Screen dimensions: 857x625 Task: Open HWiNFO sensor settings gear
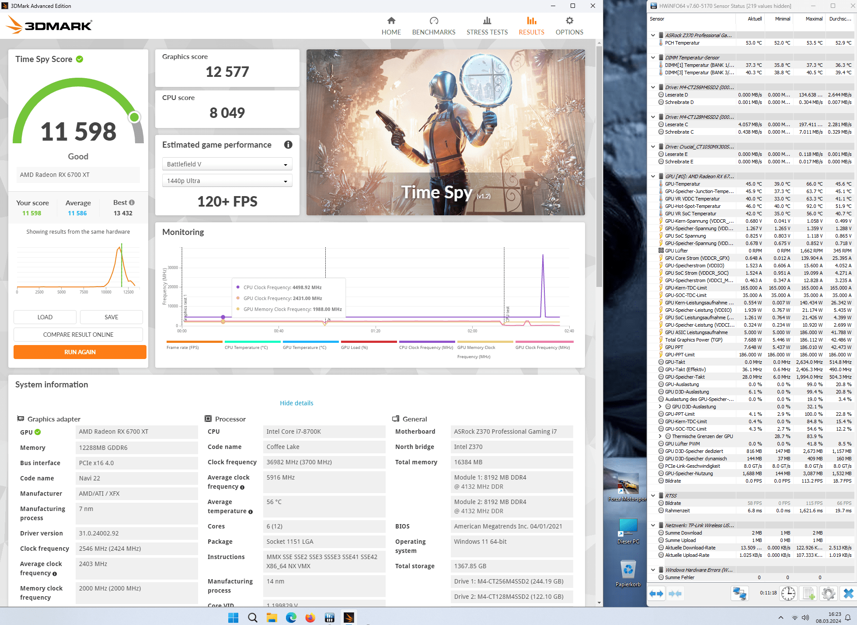coord(829,594)
